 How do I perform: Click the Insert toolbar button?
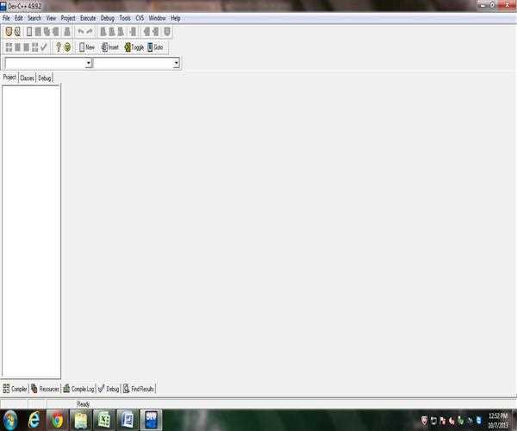tap(109, 47)
